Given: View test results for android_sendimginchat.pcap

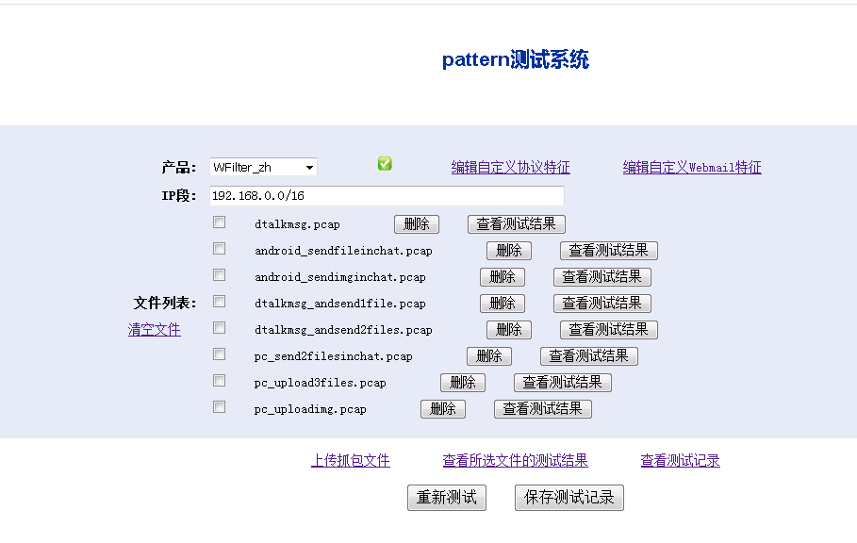Looking at the screenshot, I should pos(602,277).
